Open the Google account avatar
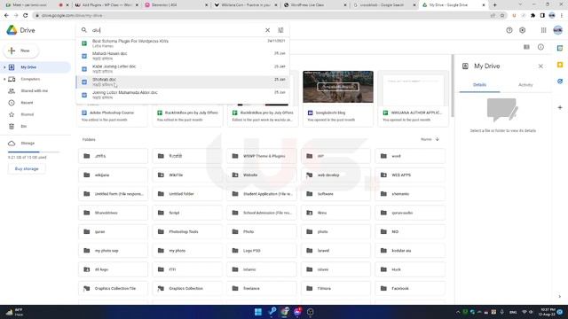The image size is (568, 319). coord(558,30)
